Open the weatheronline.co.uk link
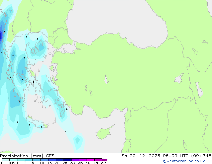Image resolution: width=212 pixels, height=164 pixels. pos(184,161)
